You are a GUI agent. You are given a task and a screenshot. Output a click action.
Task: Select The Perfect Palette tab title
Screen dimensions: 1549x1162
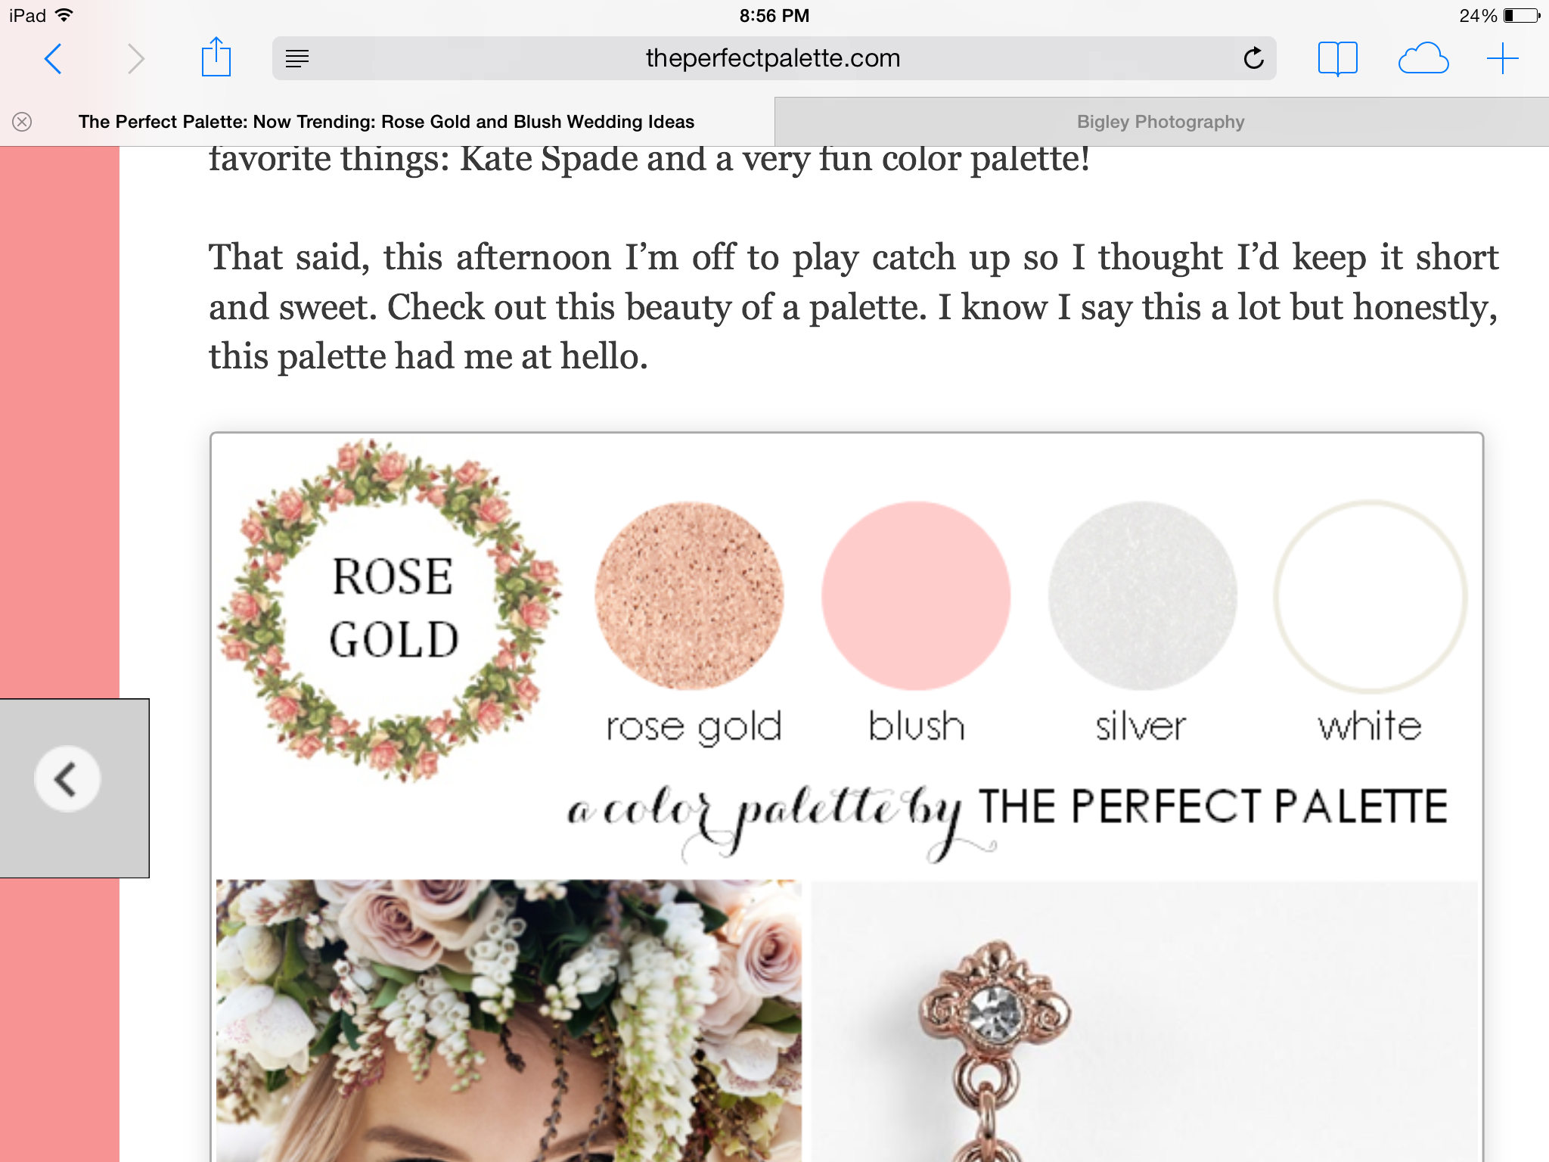(386, 122)
